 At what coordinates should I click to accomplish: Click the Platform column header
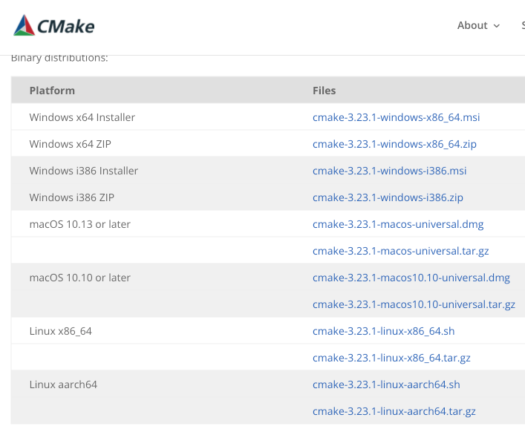coord(52,91)
